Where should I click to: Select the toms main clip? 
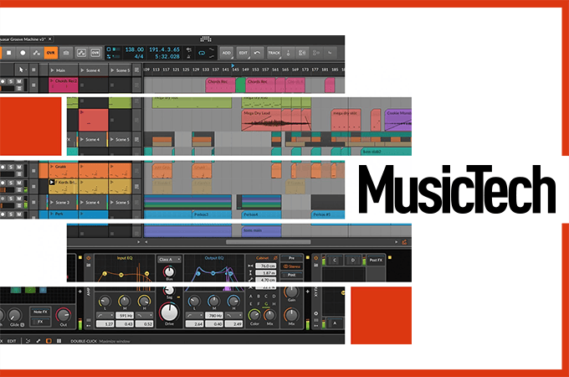point(261,230)
